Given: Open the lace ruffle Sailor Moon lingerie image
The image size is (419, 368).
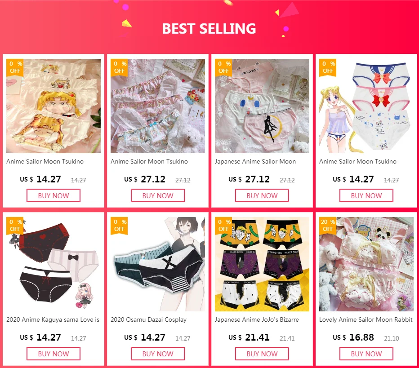Looking at the screenshot, I should click(158, 106).
